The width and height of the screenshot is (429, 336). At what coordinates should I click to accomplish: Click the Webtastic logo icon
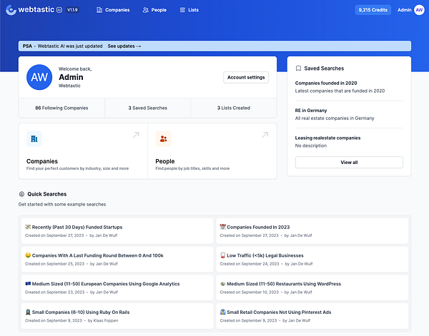click(11, 10)
